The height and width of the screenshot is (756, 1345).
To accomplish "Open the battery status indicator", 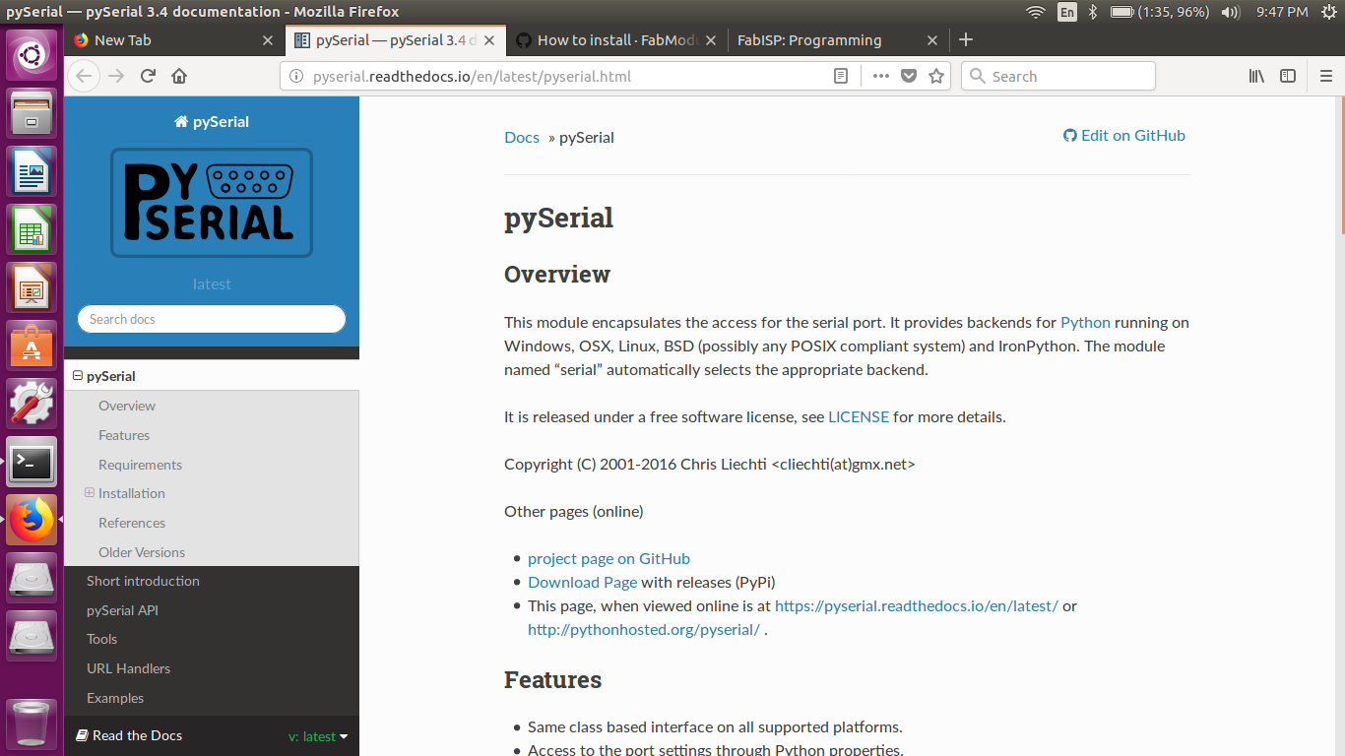I will pos(1159,12).
